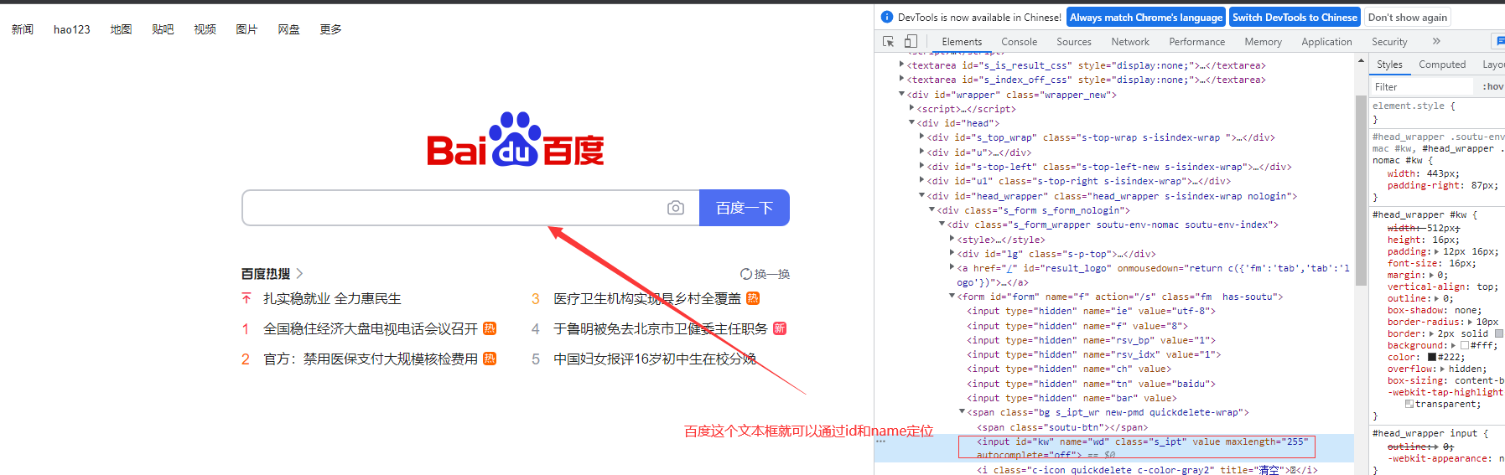Image resolution: width=1505 pixels, height=475 pixels.
Task: Open the 贴吧 link
Action: (x=163, y=29)
